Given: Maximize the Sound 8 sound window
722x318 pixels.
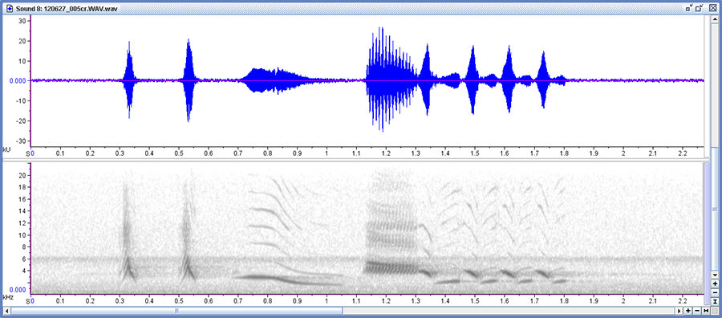Looking at the screenshot, I should coord(699,8).
